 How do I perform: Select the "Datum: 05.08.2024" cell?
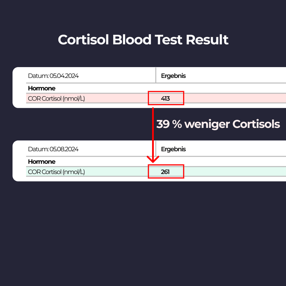pos(53,149)
